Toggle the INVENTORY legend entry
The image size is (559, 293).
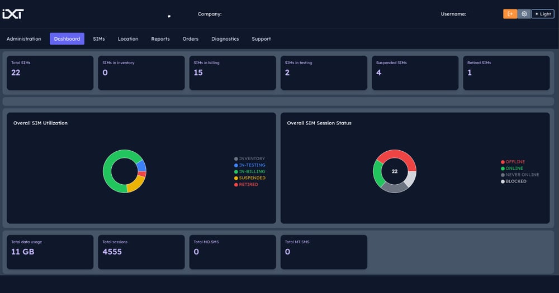pos(252,158)
